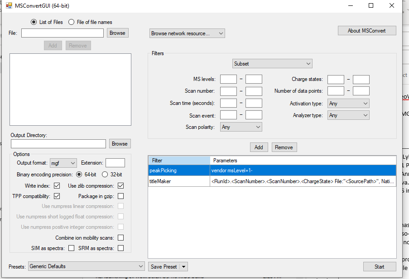Open the Analyzer type dropdown
409x279 pixels.
point(348,115)
